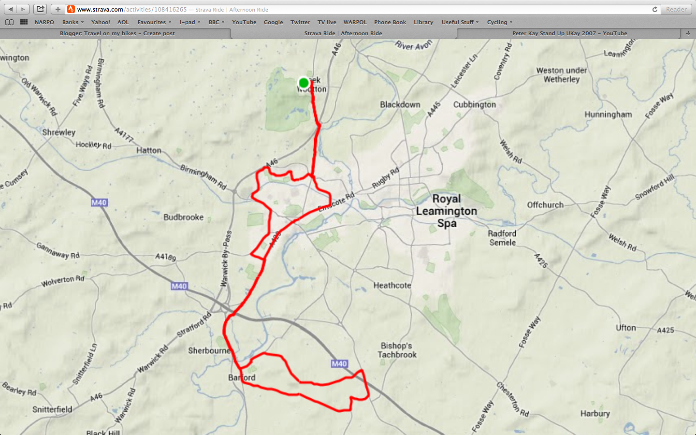Click the plus add bookmark button
The height and width of the screenshot is (435, 696).
click(58, 9)
